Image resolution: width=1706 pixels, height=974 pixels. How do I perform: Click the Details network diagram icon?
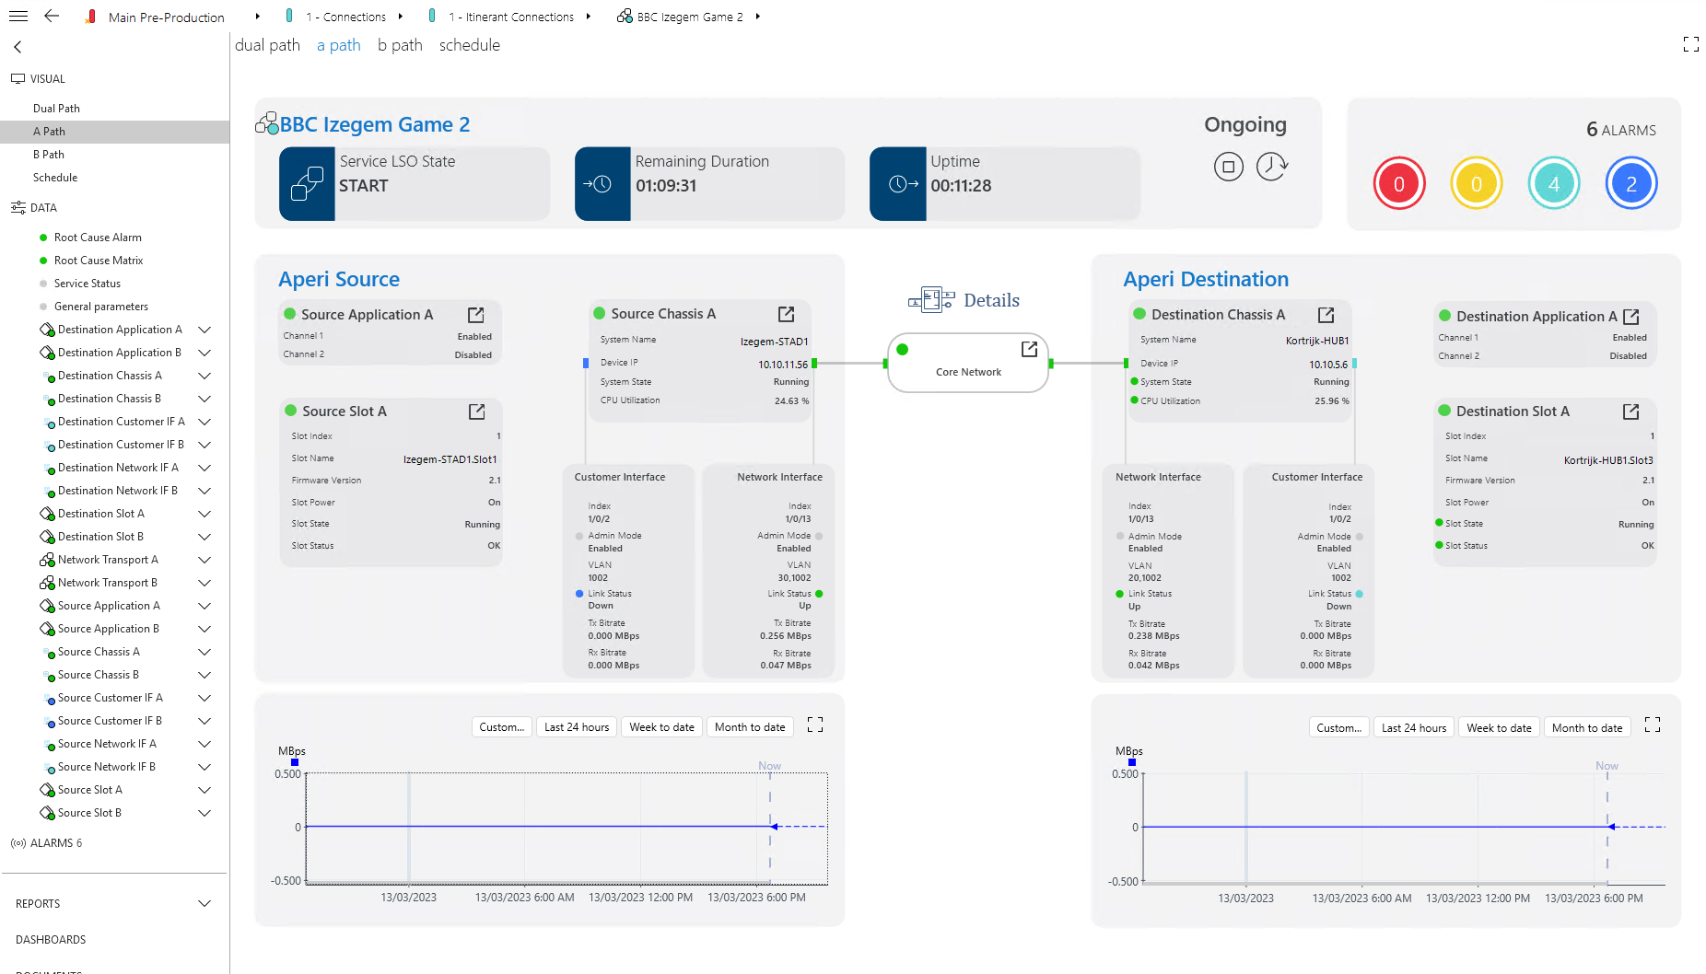point(931,299)
